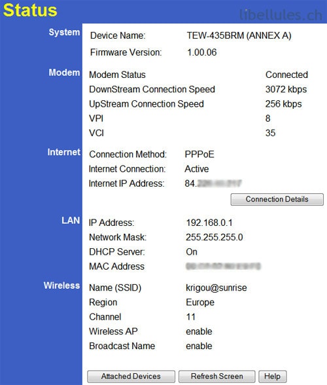Screen dimensions: 327x385
Task: Select the LAN section label
Action: tap(71, 220)
